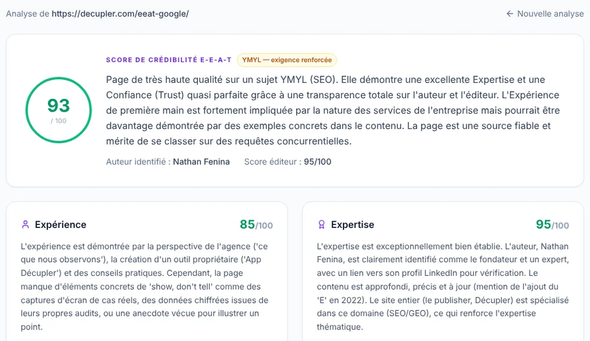Viewport: 590px width, 341px height.
Task: Click the YMYL exigence renforcée badge
Action: pyautogui.click(x=287, y=60)
